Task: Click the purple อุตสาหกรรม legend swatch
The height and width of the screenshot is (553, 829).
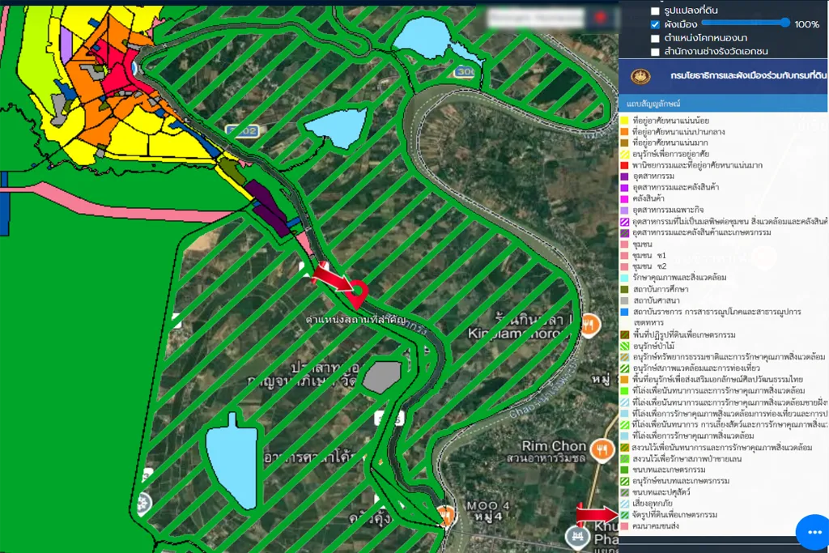Action: click(x=624, y=176)
